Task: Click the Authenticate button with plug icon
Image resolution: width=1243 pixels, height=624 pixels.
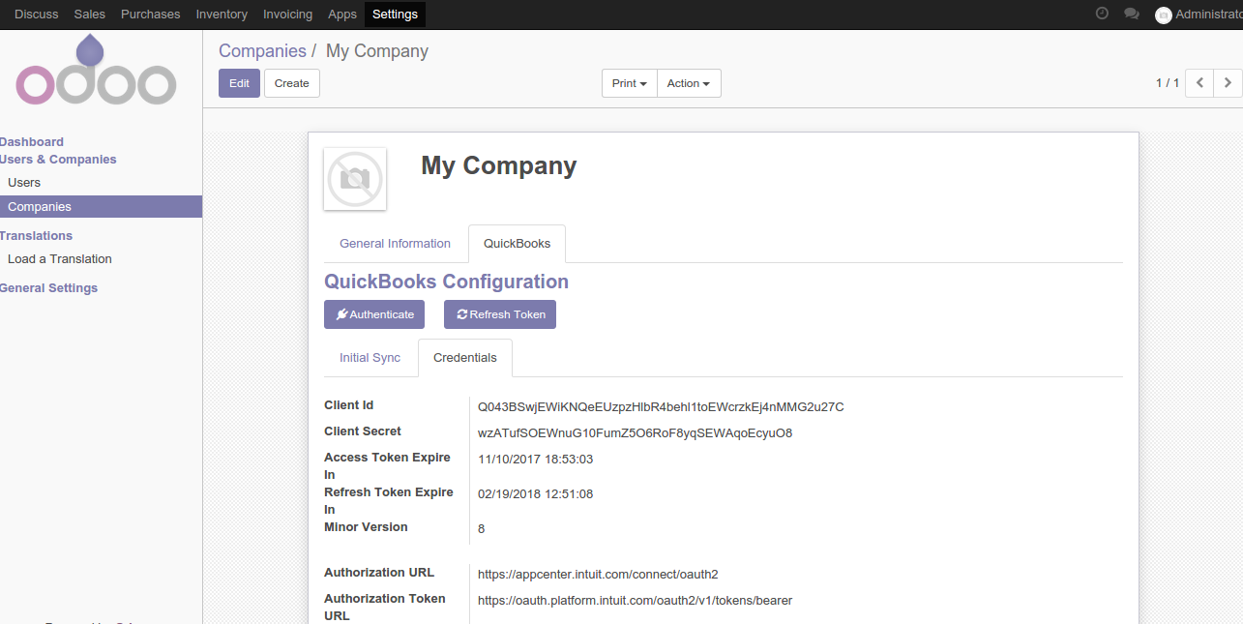Action: pos(374,314)
